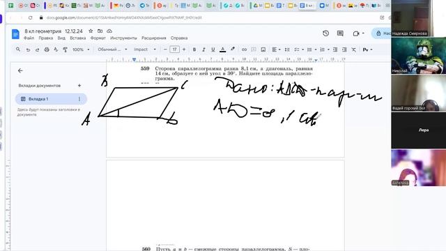Edit the font size field 17

pos(174,50)
